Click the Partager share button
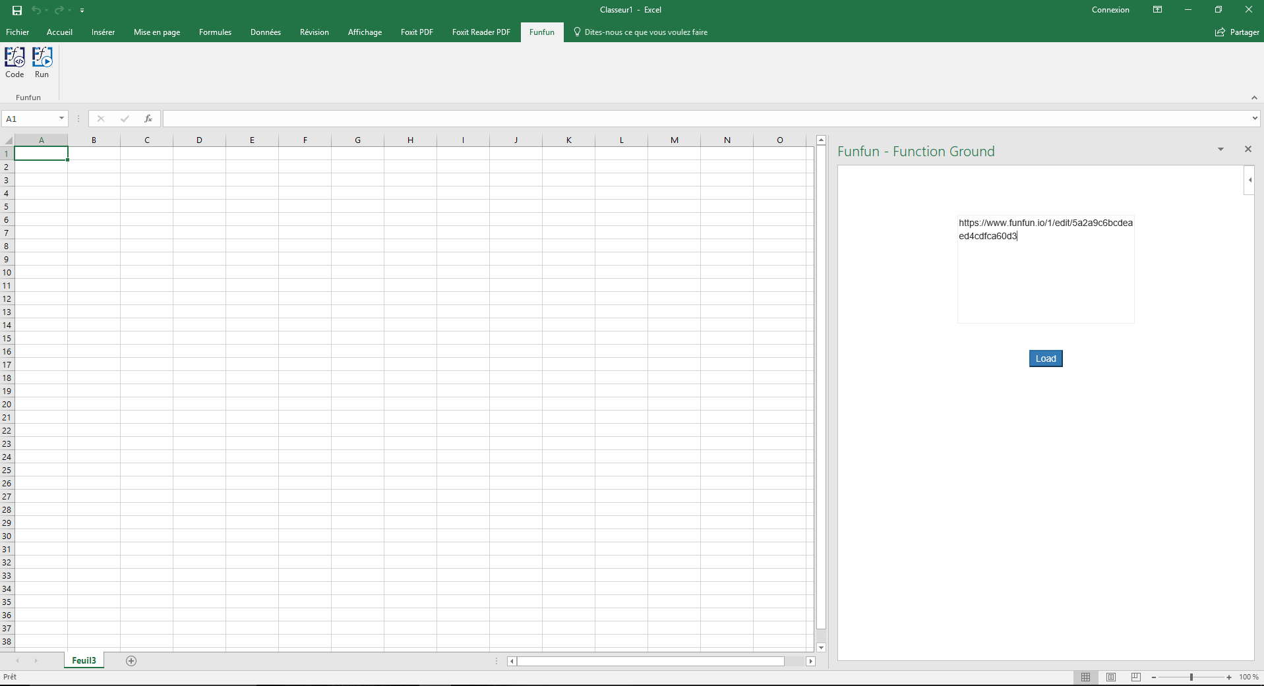The image size is (1264, 686). [x=1237, y=32]
